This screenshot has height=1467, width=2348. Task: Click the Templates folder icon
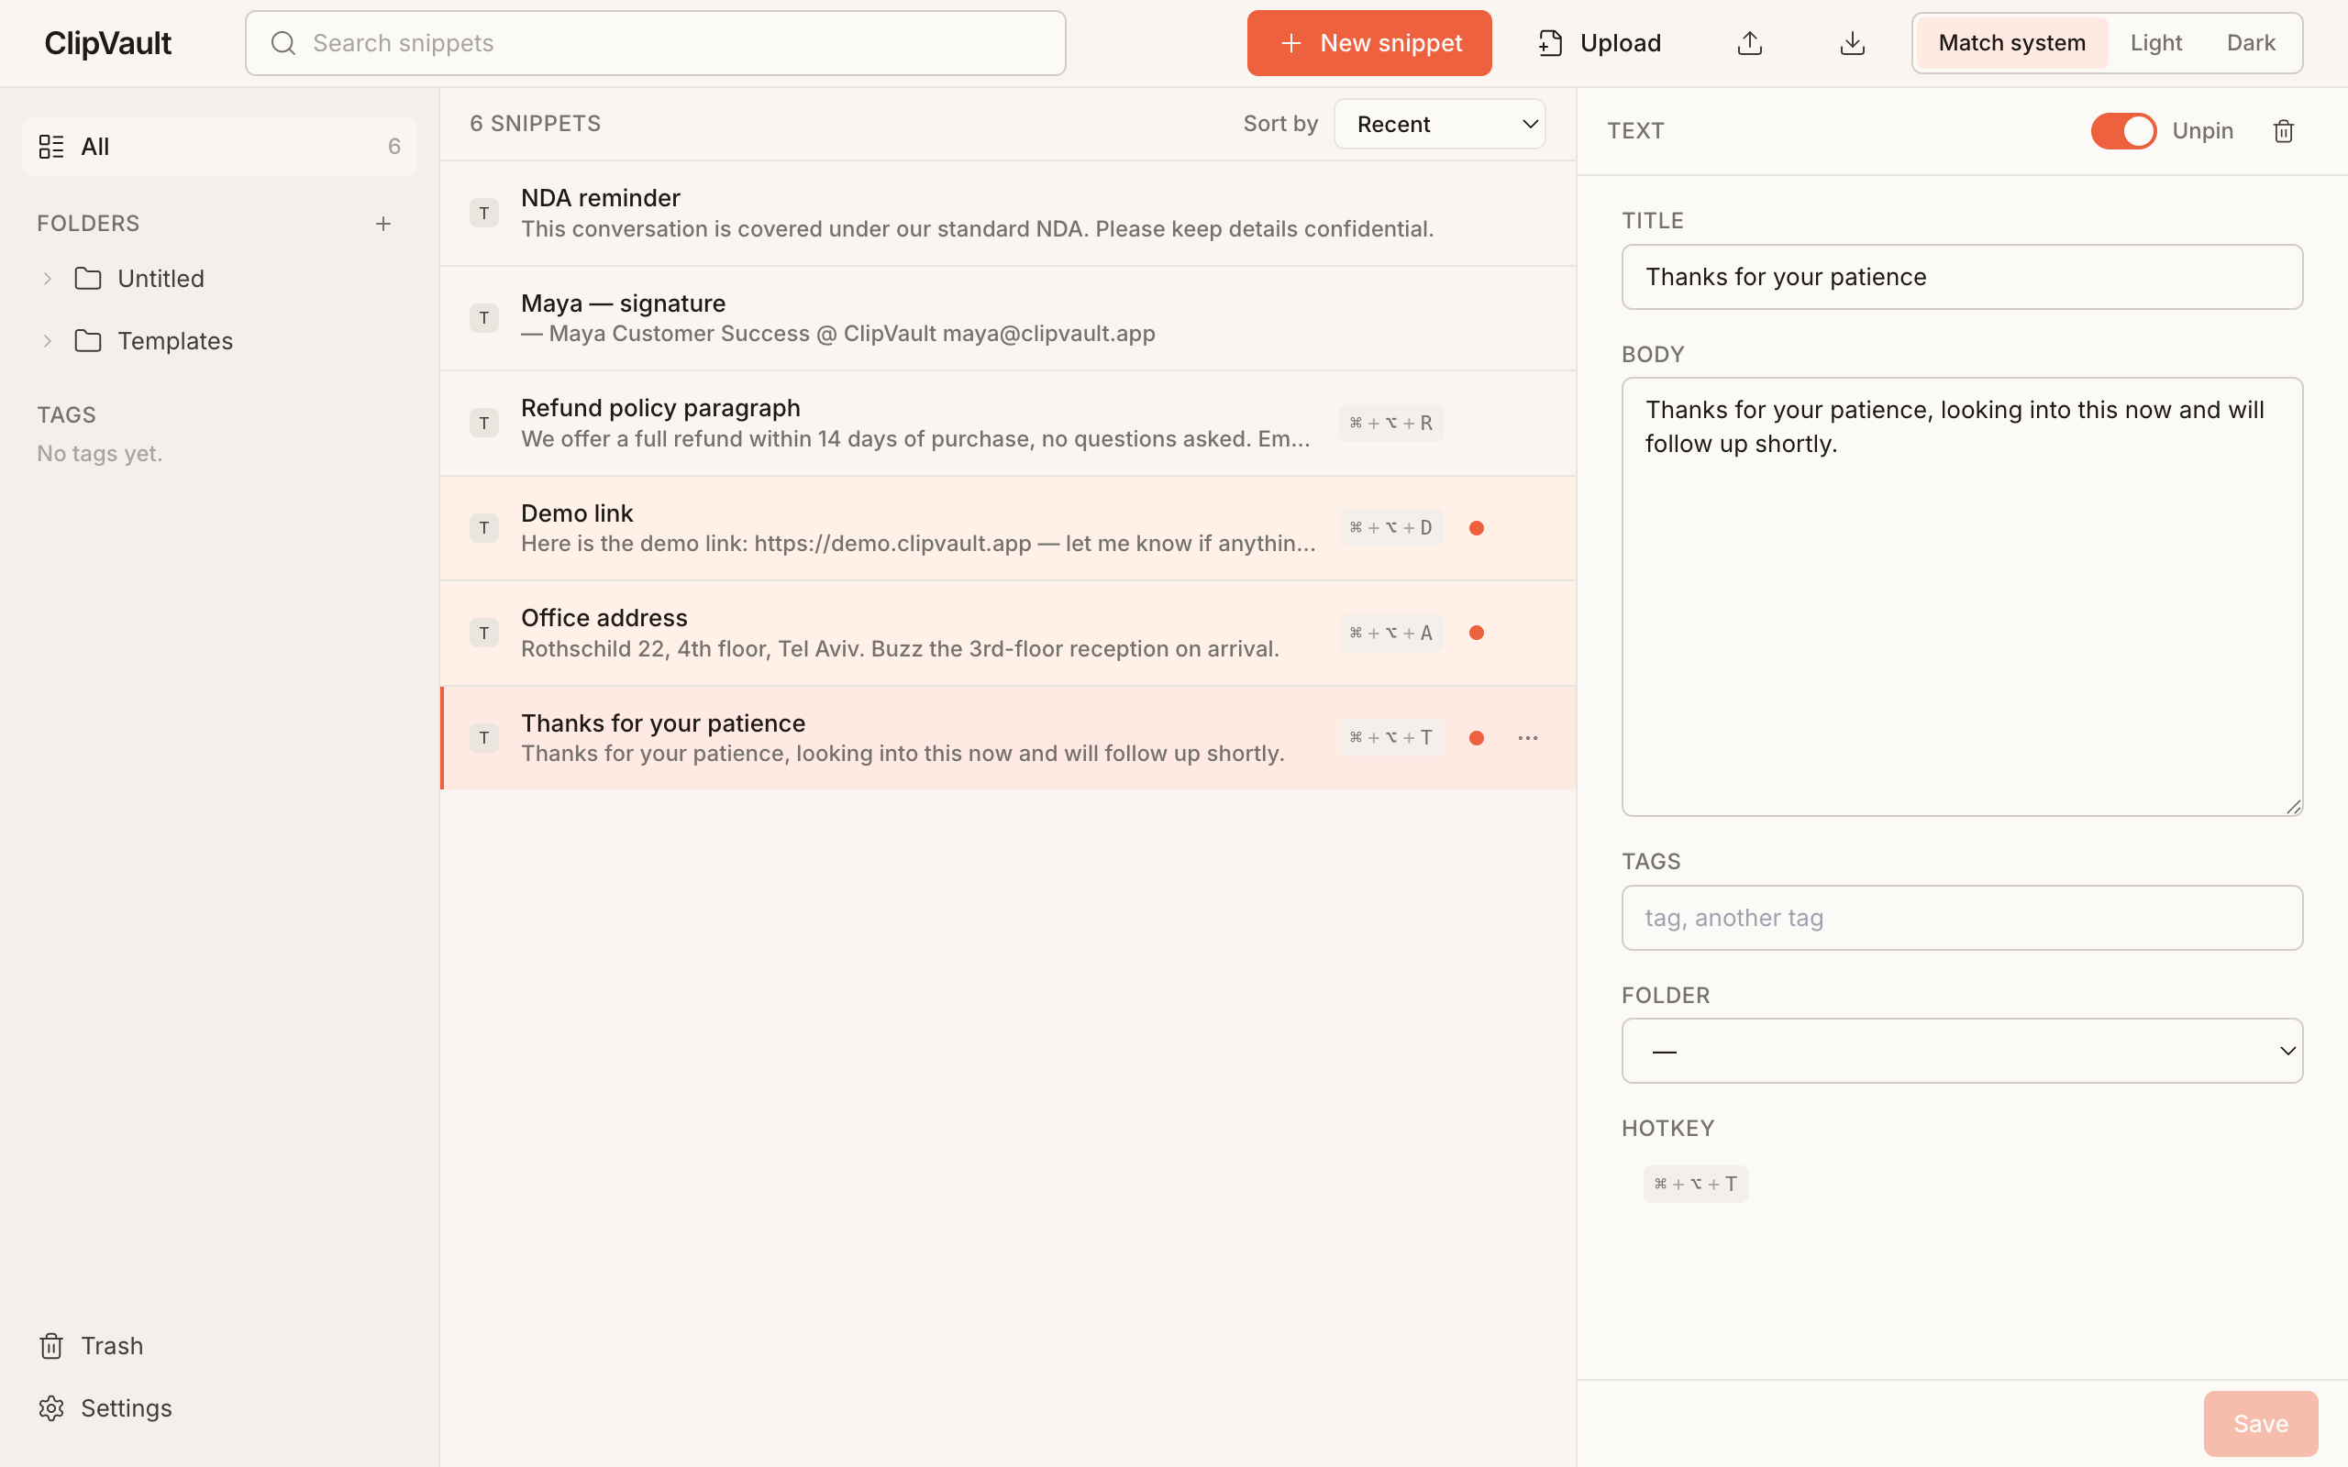click(88, 340)
